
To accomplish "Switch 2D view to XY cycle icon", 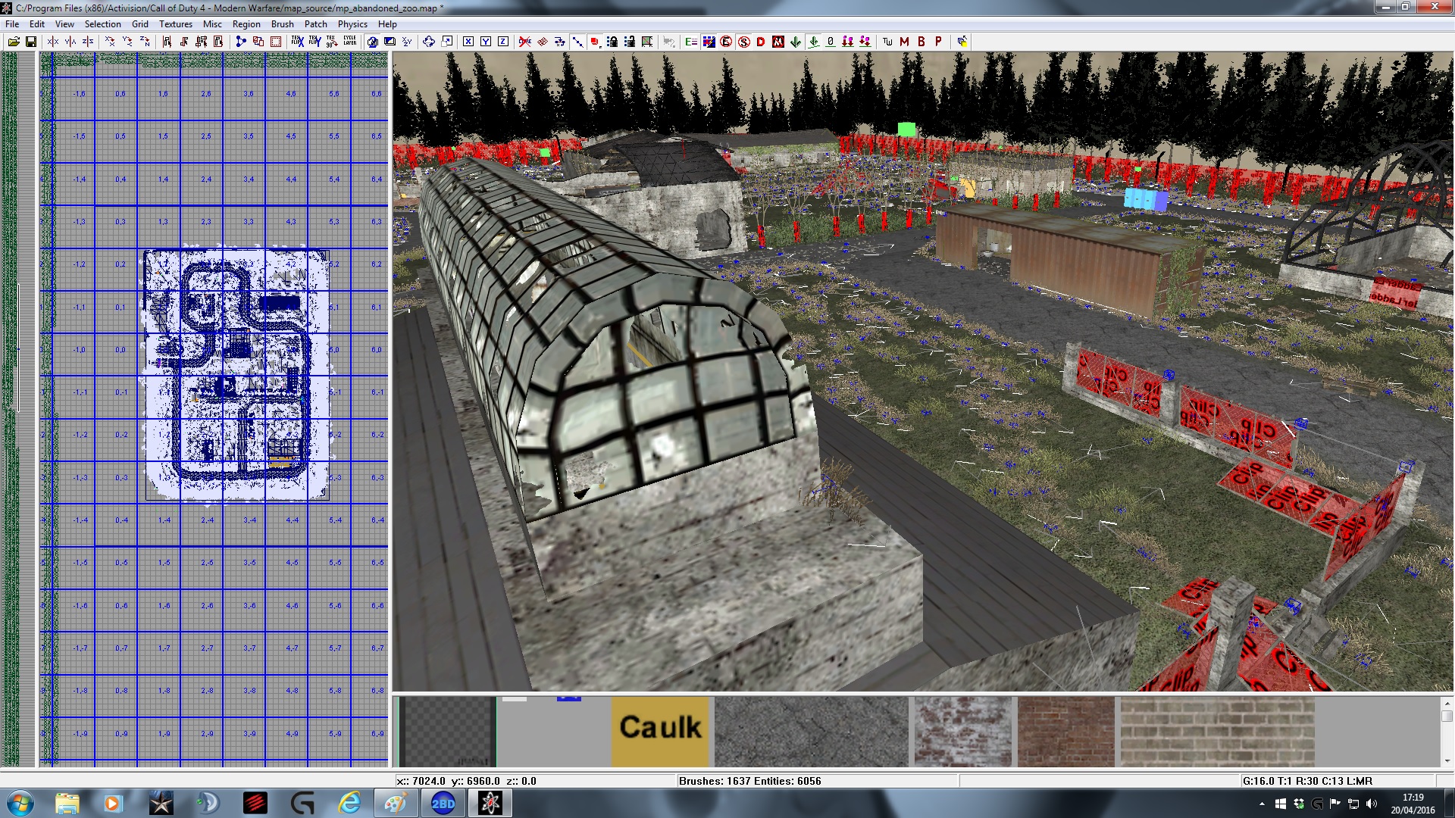I will (407, 42).
